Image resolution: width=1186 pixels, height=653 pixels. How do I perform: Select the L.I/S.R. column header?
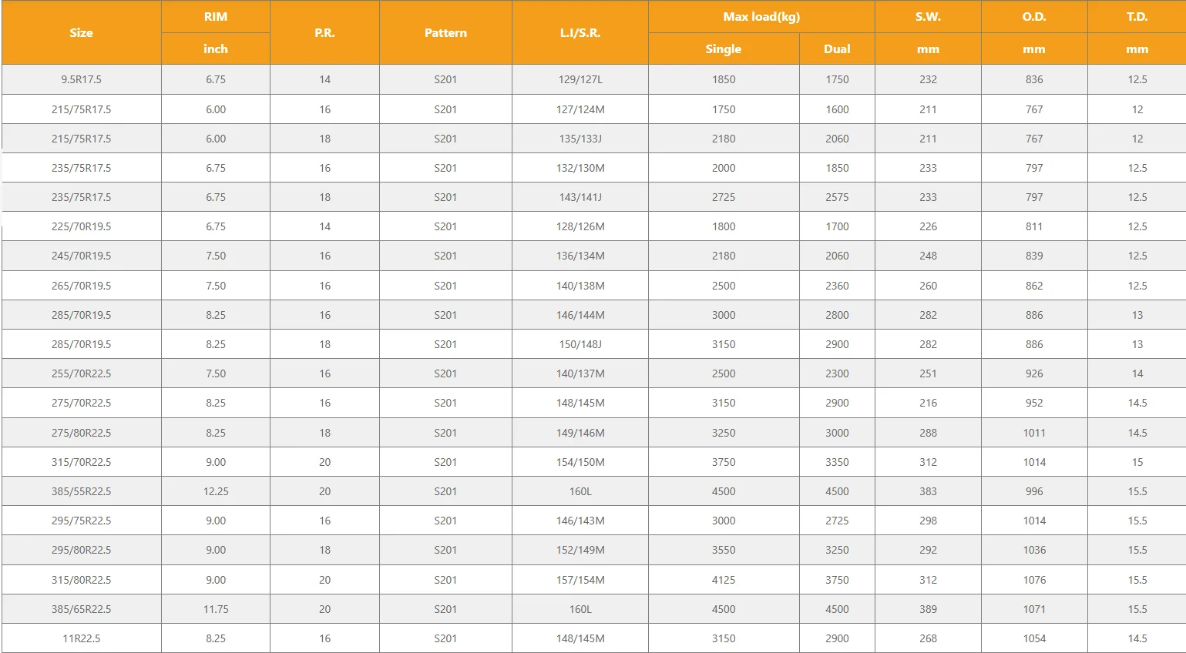point(580,32)
